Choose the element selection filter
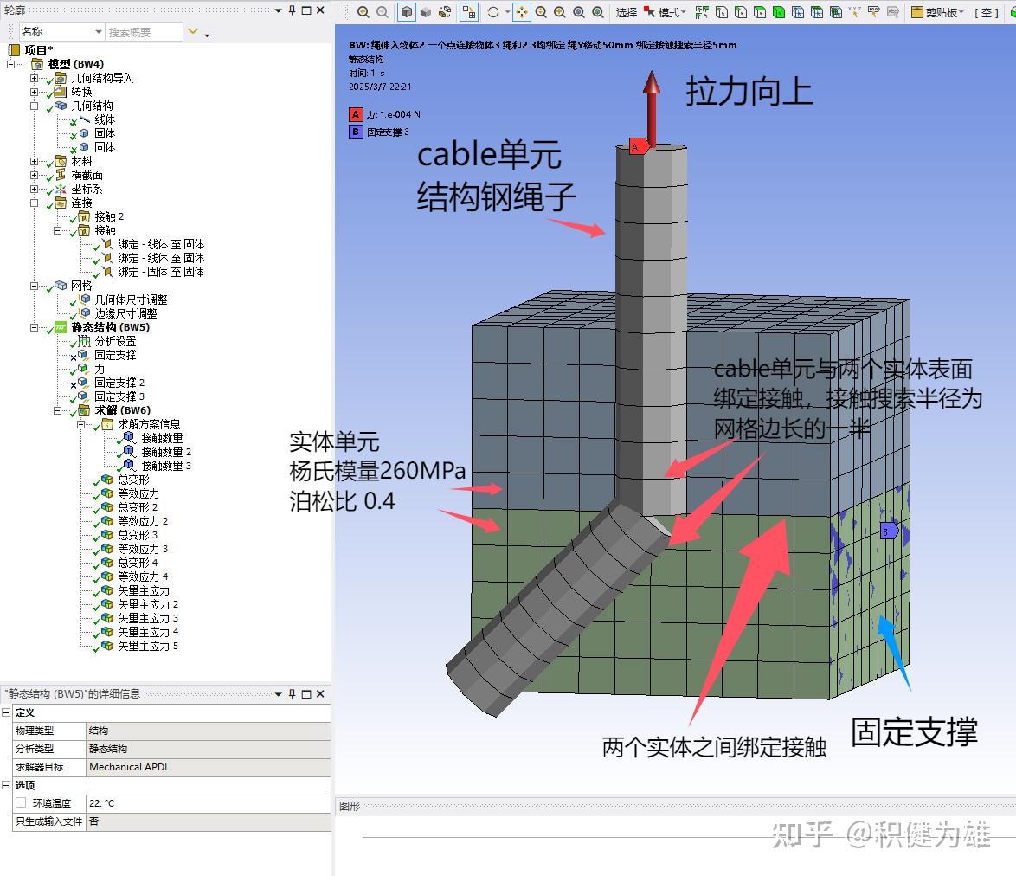The image size is (1016, 876). (x=836, y=11)
